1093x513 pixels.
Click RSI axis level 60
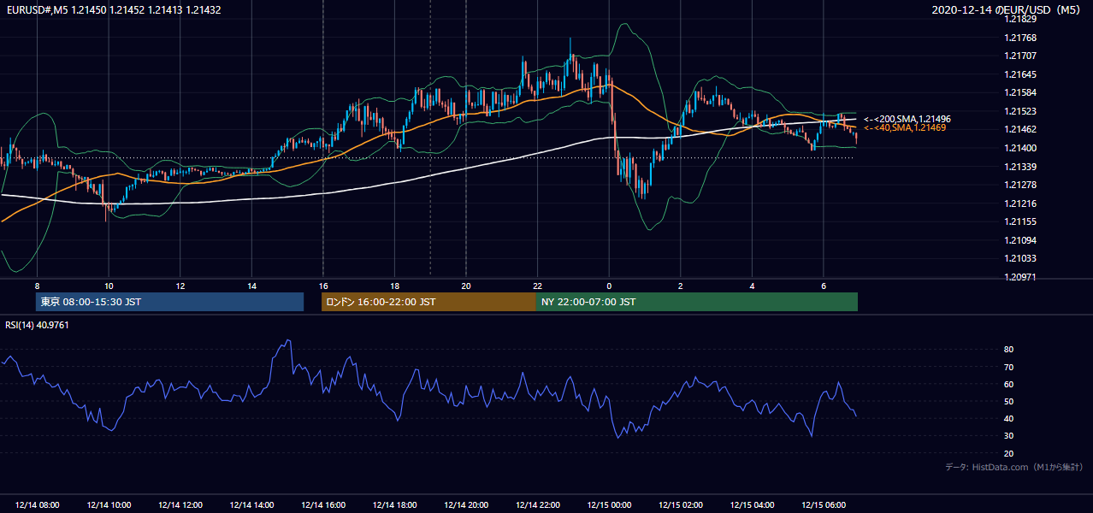pyautogui.click(x=1009, y=384)
